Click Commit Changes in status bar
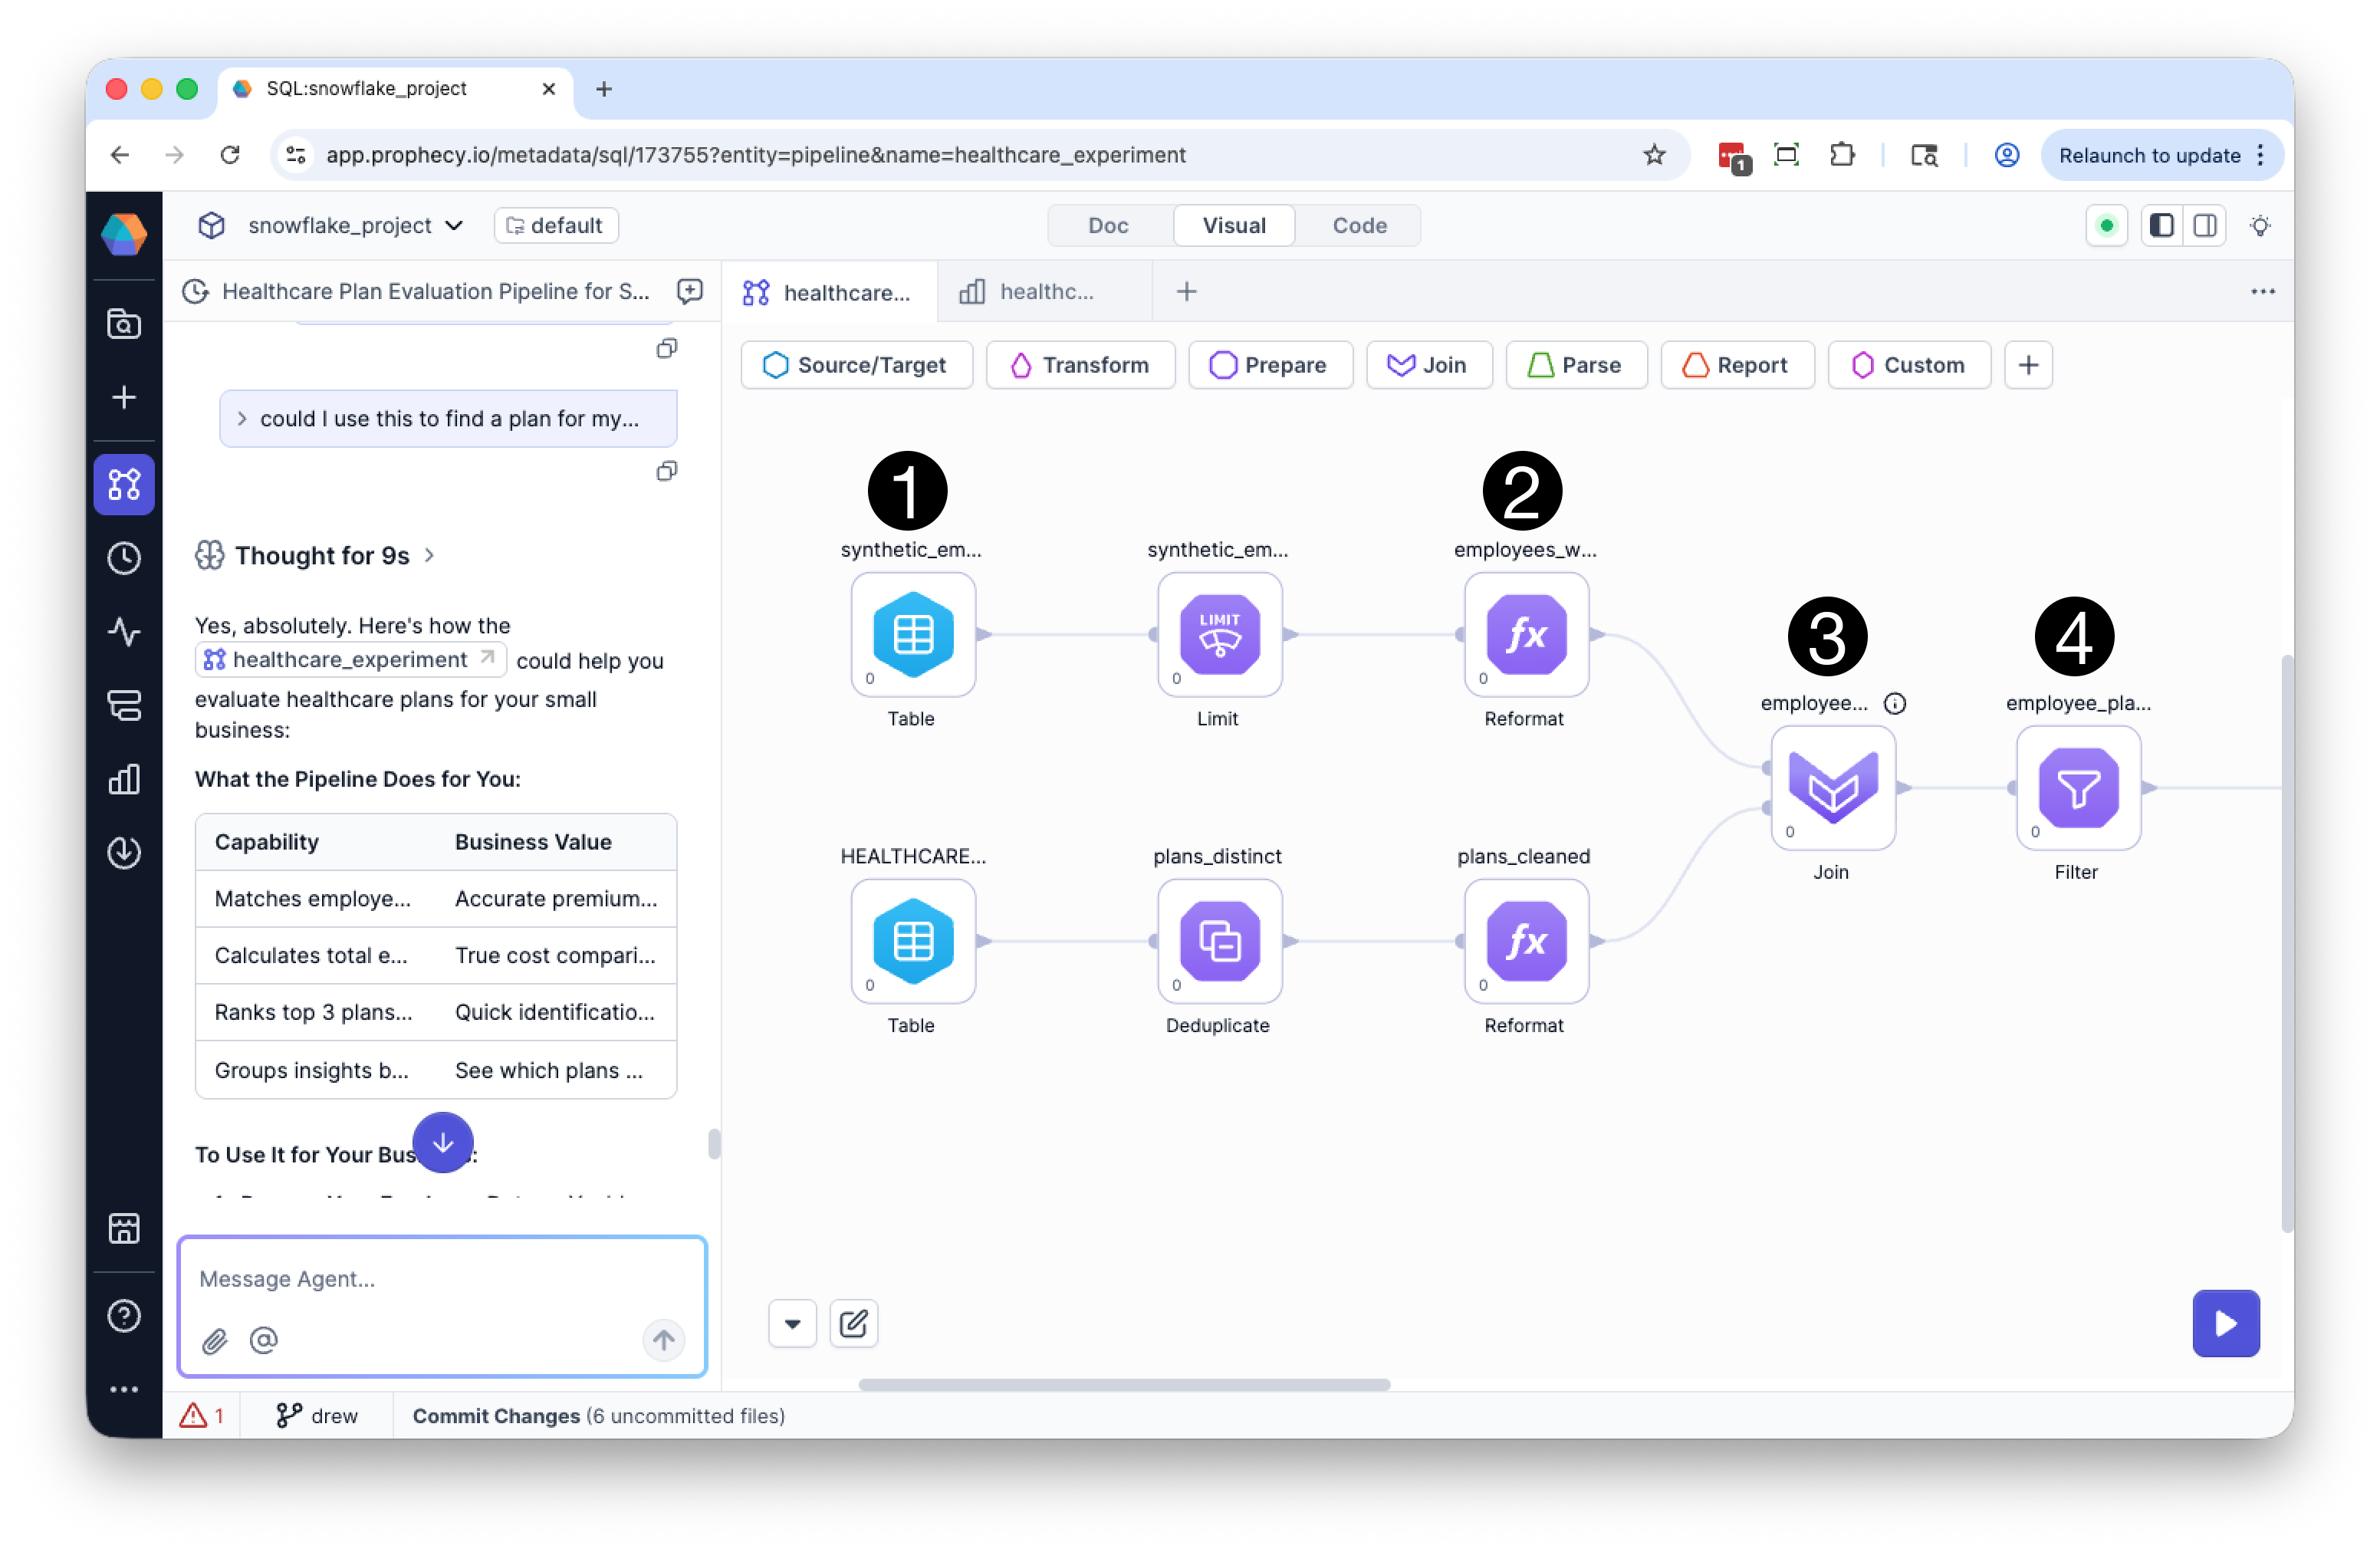The image size is (2380, 1552). [598, 1416]
